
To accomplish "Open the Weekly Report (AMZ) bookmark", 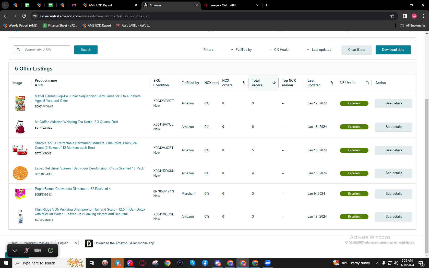I will pos(20,26).
